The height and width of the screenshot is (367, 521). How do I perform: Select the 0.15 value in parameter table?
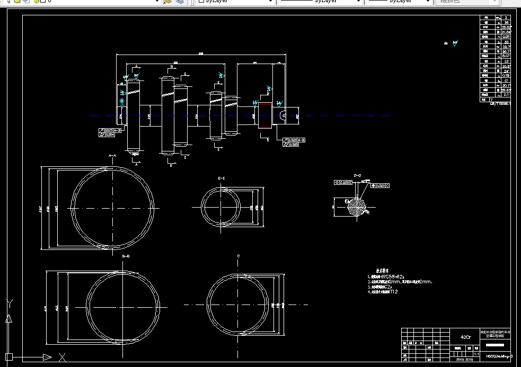click(506, 75)
